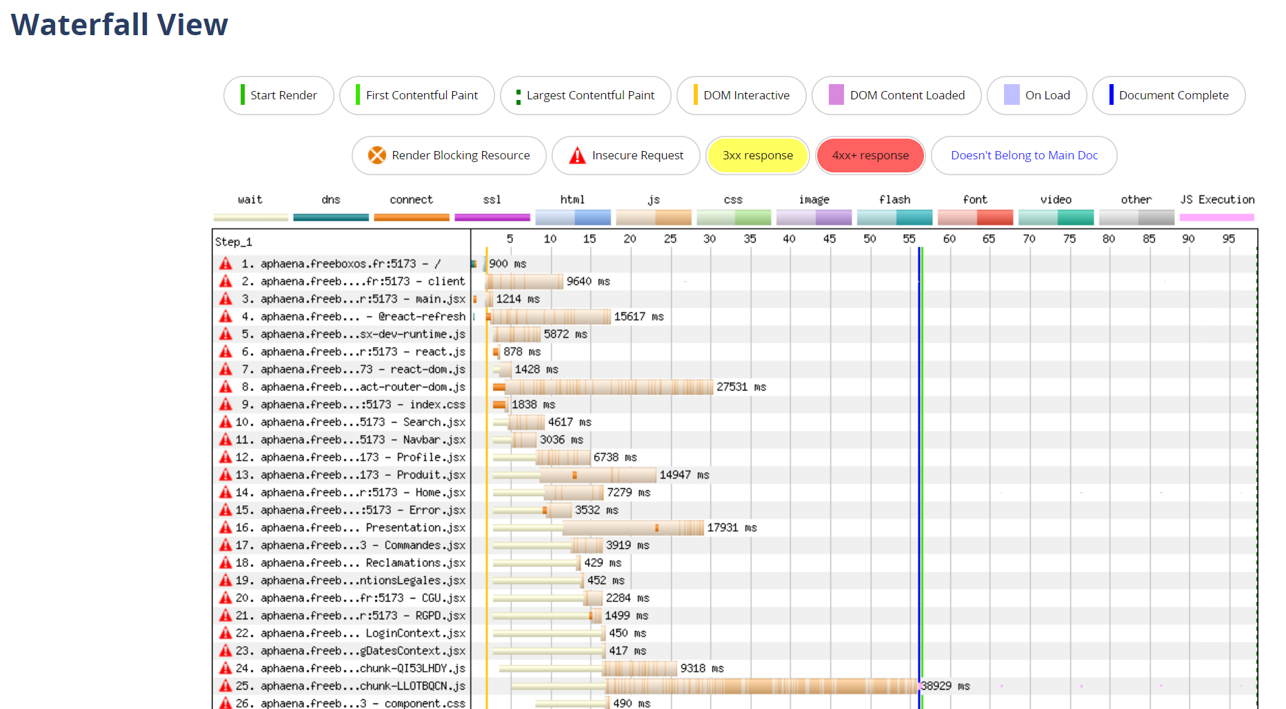The image size is (1286, 709).
Task: Click the red 4xx+ response badge
Action: (870, 155)
